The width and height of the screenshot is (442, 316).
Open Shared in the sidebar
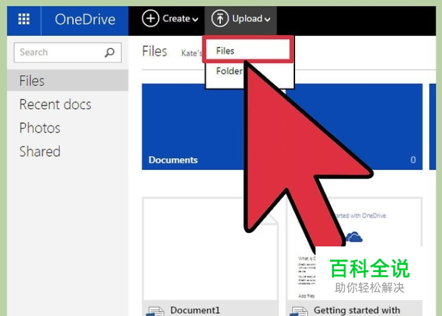coord(40,151)
